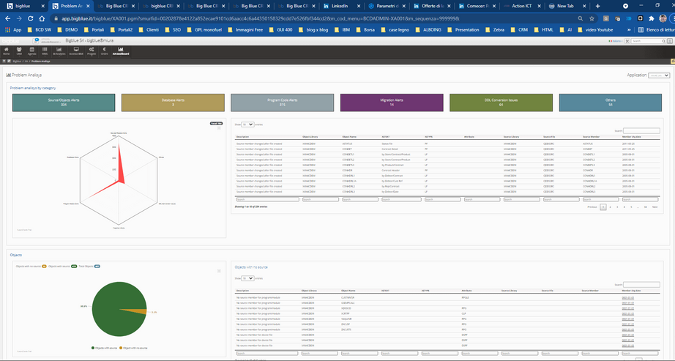Image resolution: width=675 pixels, height=361 pixels.
Task: Open the Application dropdown
Action: pos(659,75)
